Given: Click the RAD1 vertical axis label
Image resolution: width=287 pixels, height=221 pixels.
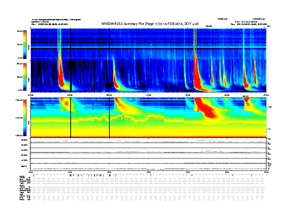Looking at the screenshot, I should point(29,79).
